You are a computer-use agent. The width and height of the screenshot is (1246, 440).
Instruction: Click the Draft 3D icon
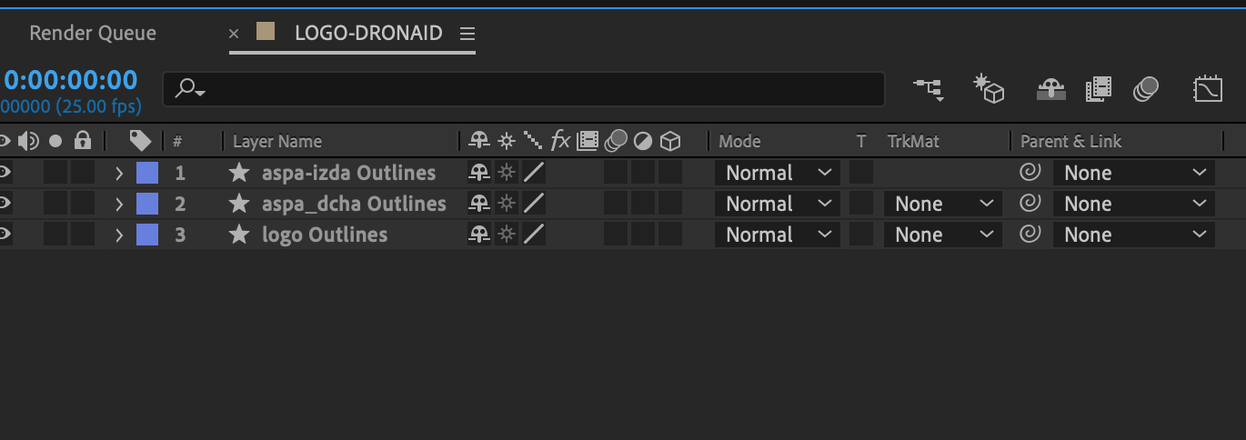pyautogui.click(x=988, y=88)
